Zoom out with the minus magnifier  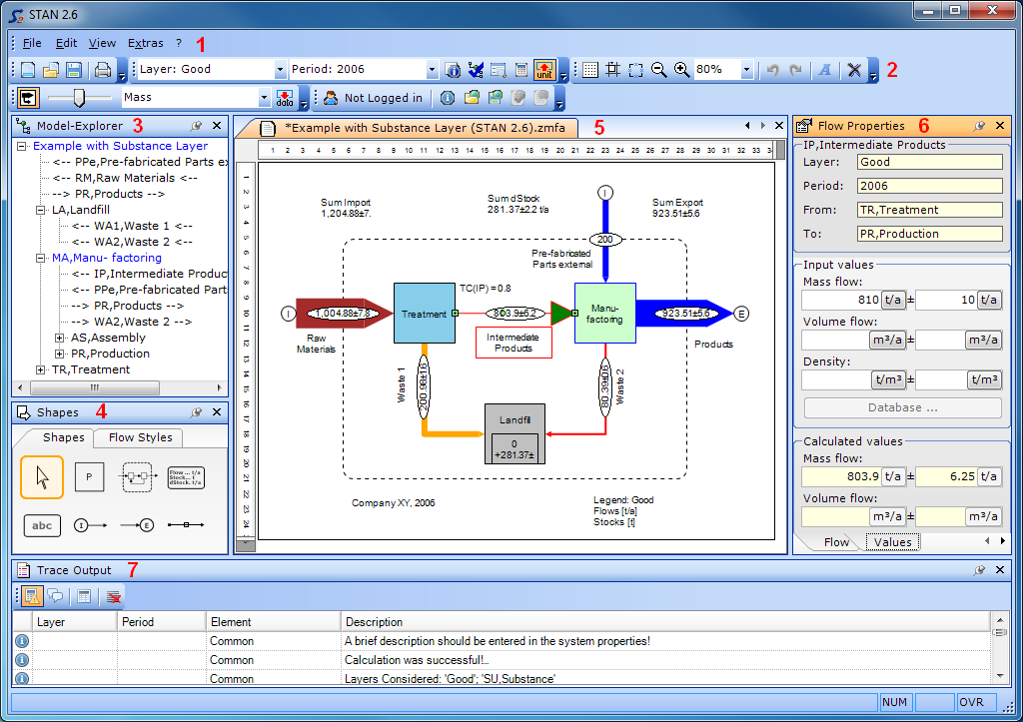tap(659, 70)
